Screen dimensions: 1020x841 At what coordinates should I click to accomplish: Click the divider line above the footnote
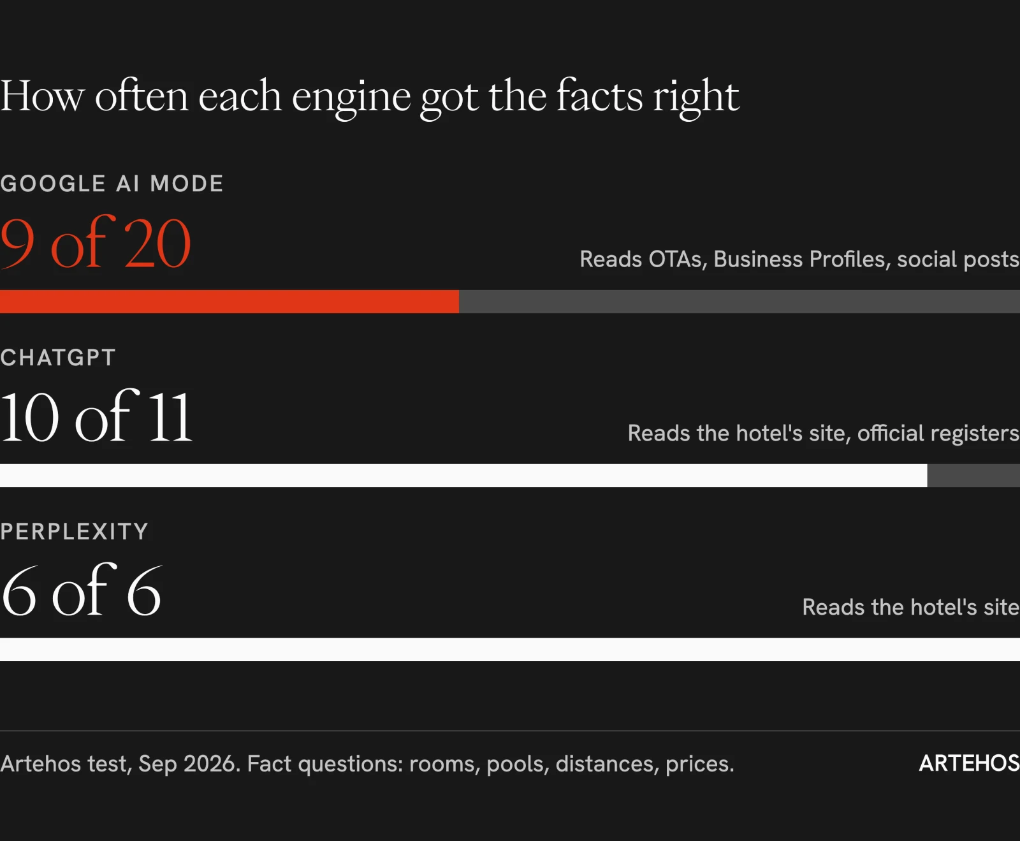pyautogui.click(x=510, y=731)
